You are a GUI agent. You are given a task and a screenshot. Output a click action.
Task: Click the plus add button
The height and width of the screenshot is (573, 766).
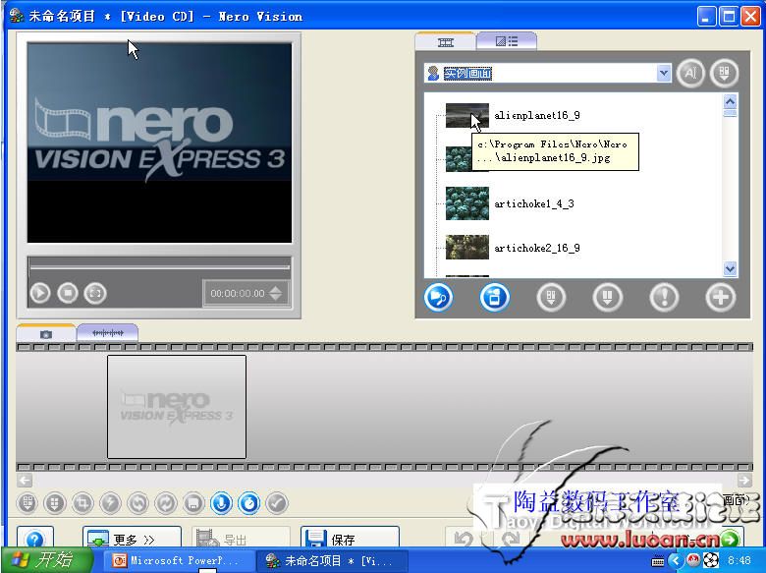coord(721,297)
